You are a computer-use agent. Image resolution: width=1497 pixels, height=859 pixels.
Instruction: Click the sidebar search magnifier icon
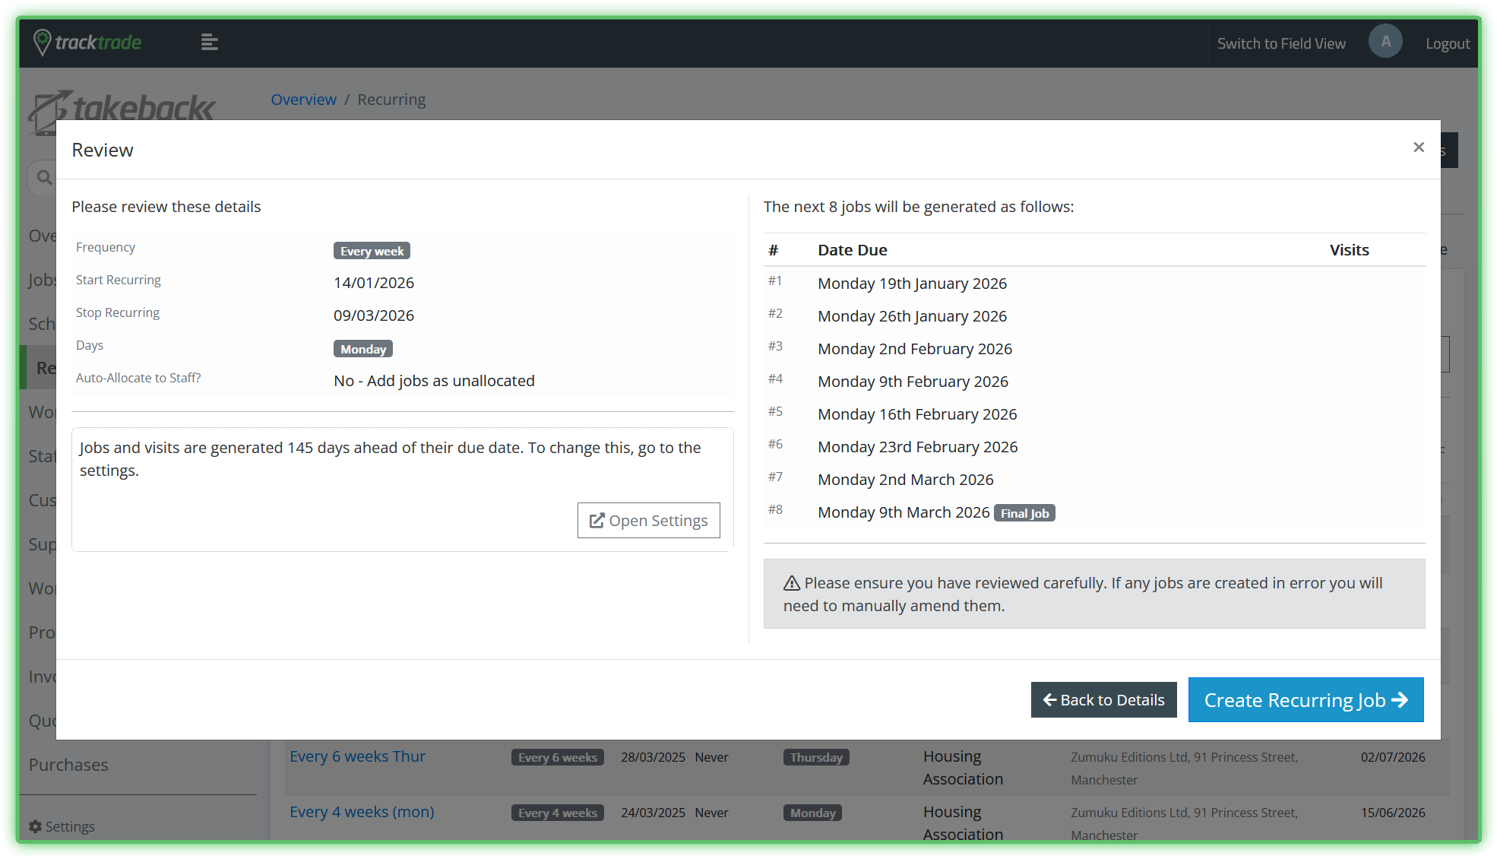(44, 177)
